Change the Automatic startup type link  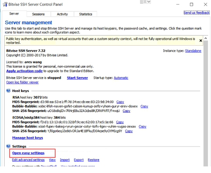click(121, 78)
